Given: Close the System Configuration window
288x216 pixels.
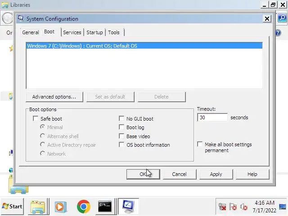Looking at the screenshot, I should (267, 18).
